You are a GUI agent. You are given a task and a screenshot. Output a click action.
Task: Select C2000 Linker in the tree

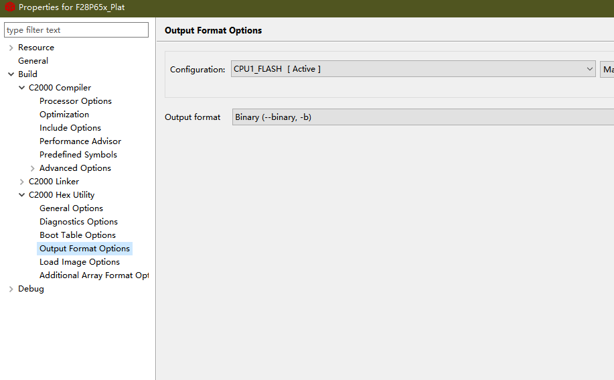pos(54,182)
